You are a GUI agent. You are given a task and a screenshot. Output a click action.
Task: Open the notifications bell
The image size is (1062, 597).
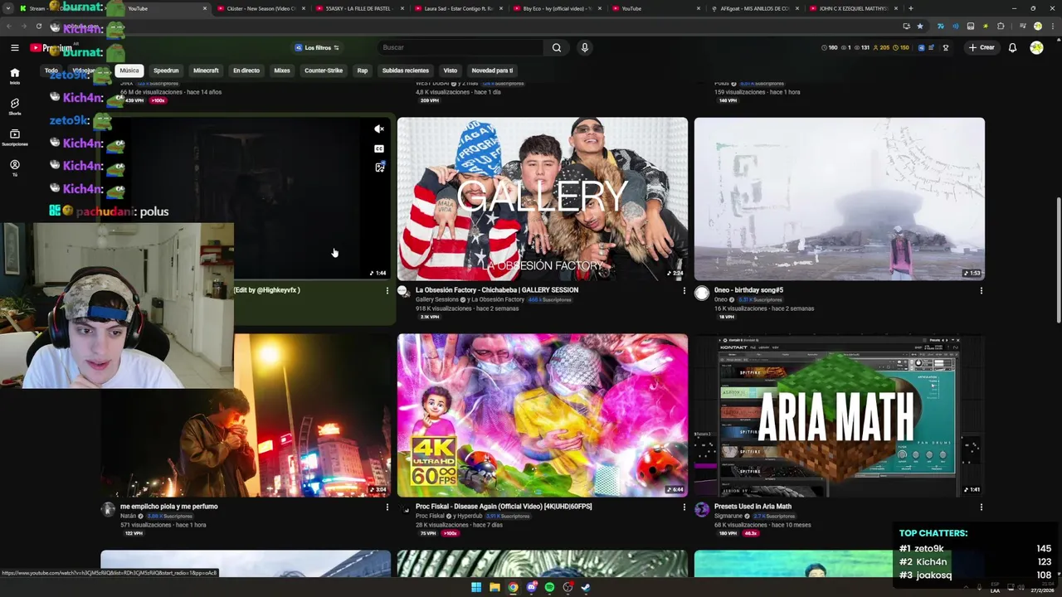(1012, 47)
